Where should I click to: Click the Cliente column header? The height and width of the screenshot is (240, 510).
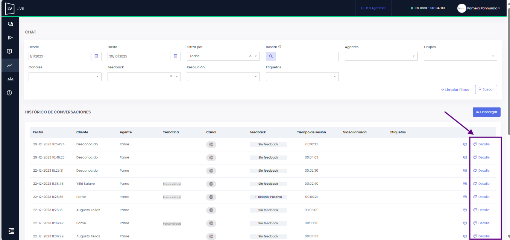82,132
